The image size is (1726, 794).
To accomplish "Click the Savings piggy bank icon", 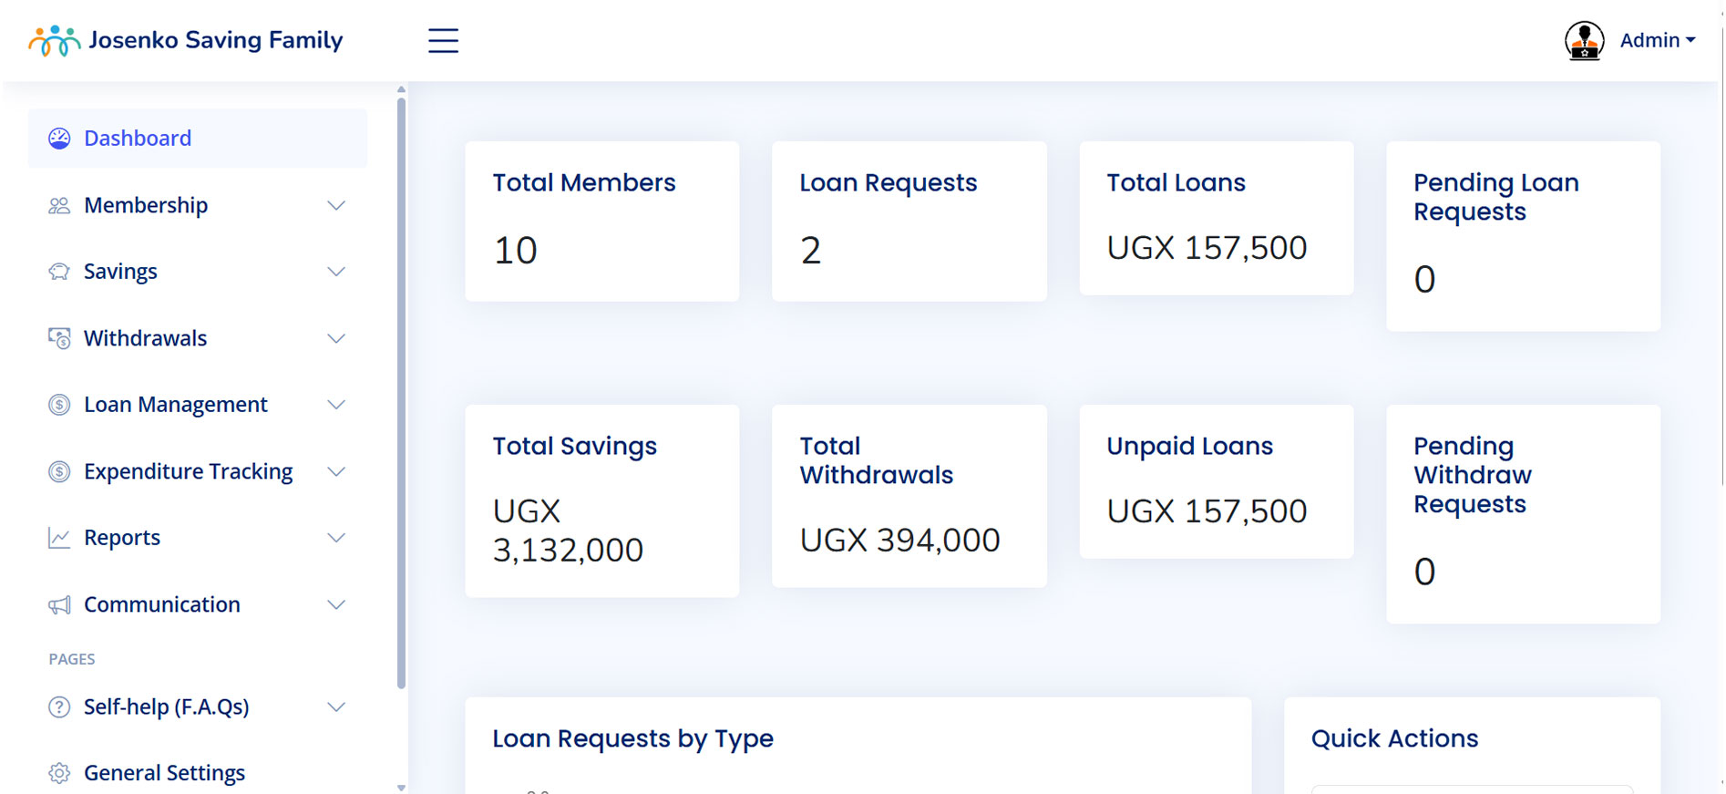I will [x=59, y=272].
